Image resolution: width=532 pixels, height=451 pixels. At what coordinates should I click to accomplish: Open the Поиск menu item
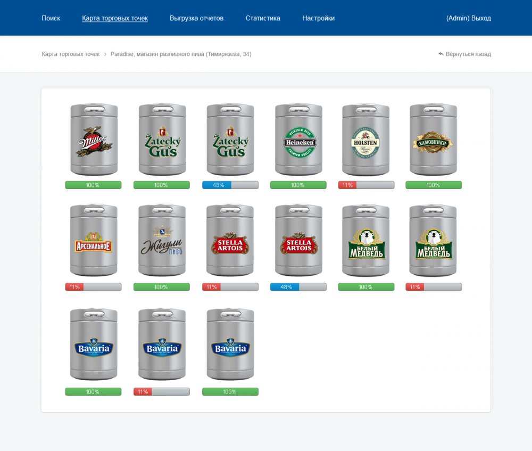(x=51, y=18)
